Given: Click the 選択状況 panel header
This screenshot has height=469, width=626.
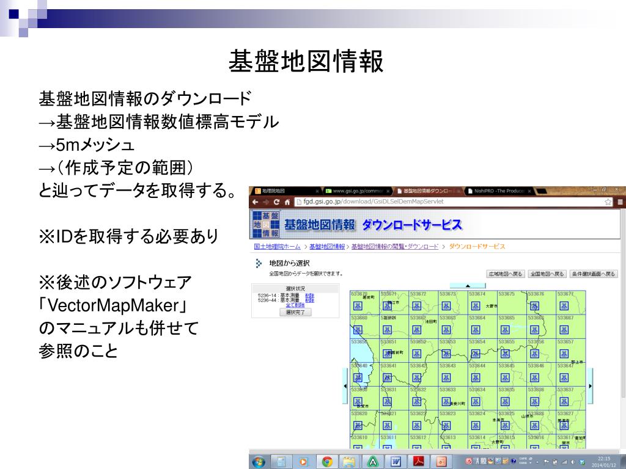Looking at the screenshot, I should coord(295,288).
